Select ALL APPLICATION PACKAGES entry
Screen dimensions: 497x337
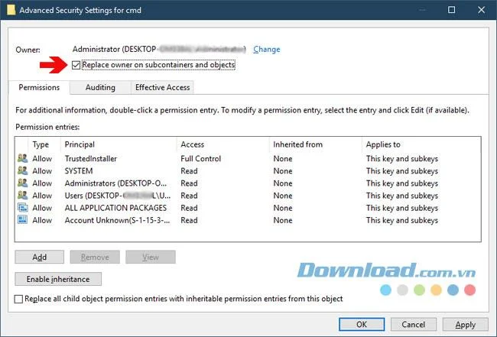[x=248, y=208]
